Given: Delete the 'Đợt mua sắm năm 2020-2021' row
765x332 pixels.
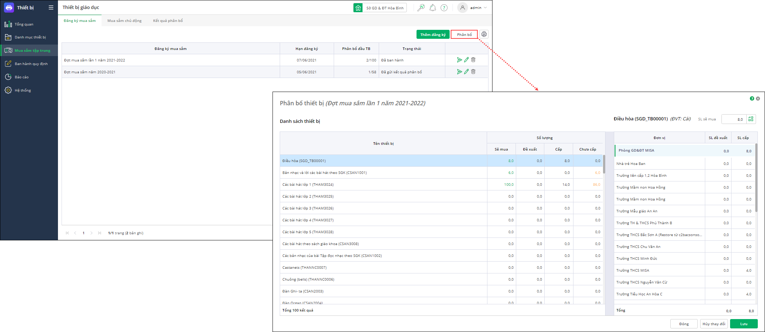Looking at the screenshot, I should click(x=473, y=72).
